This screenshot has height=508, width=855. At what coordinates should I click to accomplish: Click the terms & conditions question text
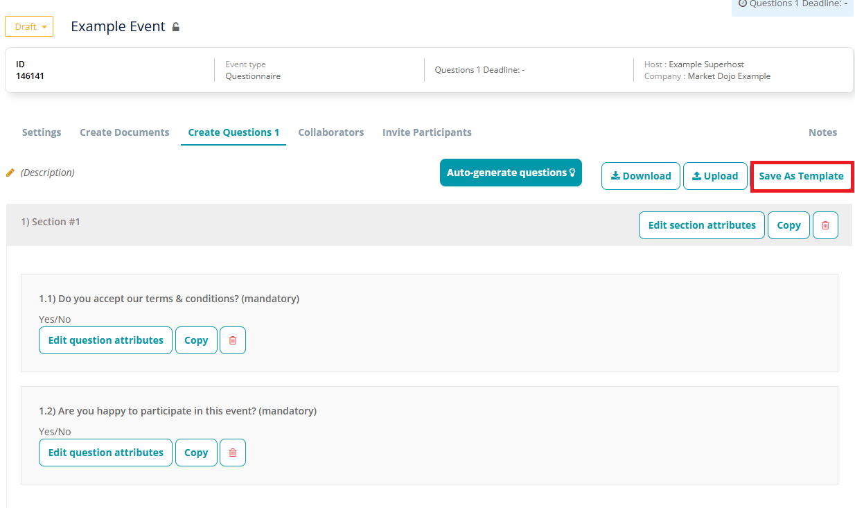(169, 299)
